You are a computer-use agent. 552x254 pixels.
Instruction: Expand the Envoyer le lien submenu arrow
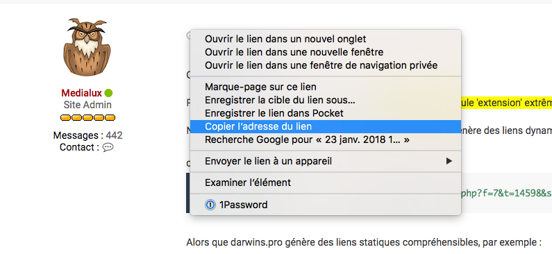pos(449,162)
